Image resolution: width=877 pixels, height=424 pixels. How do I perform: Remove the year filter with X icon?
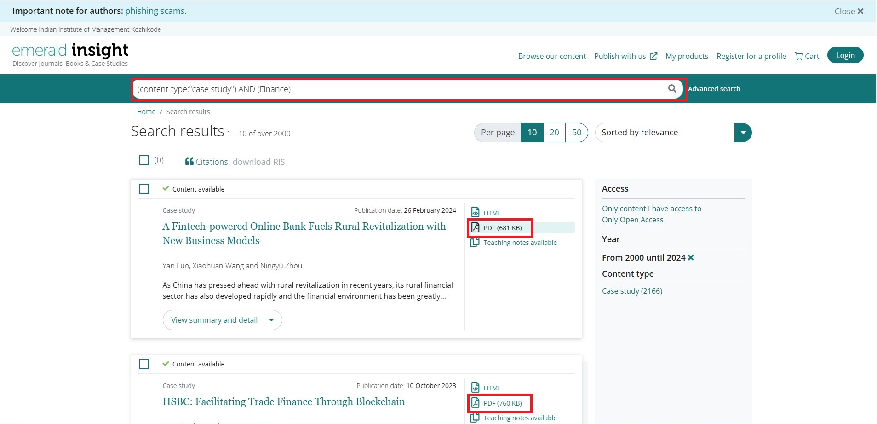tap(690, 258)
